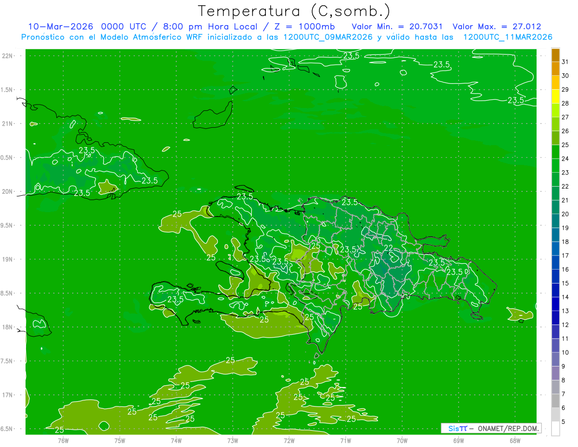Click the "75W" longitude axis label

point(119,440)
